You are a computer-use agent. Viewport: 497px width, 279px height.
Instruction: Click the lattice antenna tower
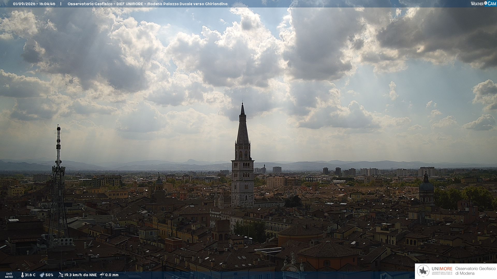pos(59,185)
